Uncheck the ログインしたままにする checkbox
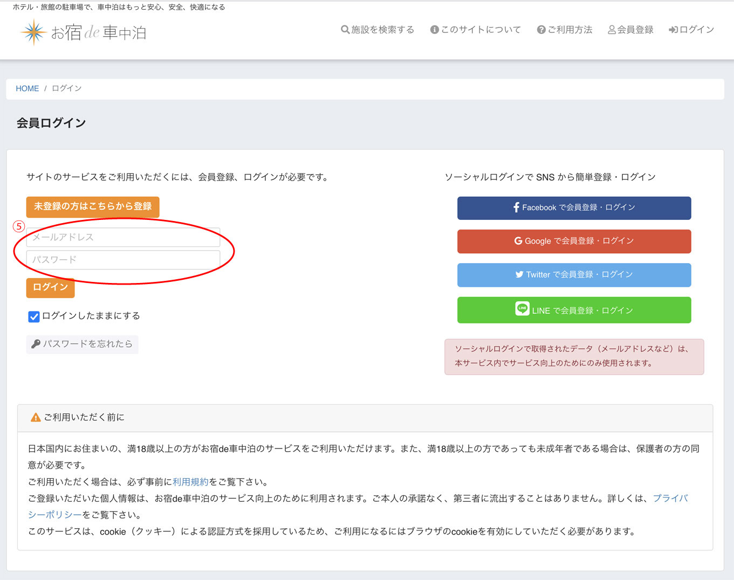The height and width of the screenshot is (580, 734). point(34,316)
